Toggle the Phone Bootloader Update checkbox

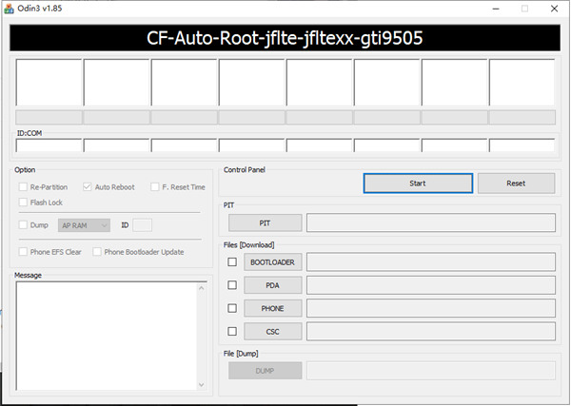coord(97,252)
